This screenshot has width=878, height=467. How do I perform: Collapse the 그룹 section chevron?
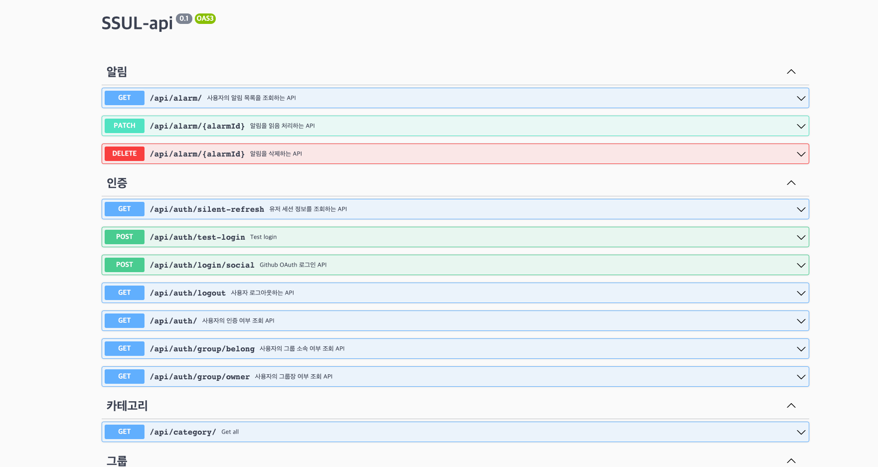click(x=791, y=461)
